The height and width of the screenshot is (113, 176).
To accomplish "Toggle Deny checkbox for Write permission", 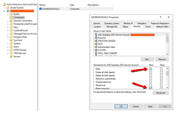I will (x=161, y=69).
